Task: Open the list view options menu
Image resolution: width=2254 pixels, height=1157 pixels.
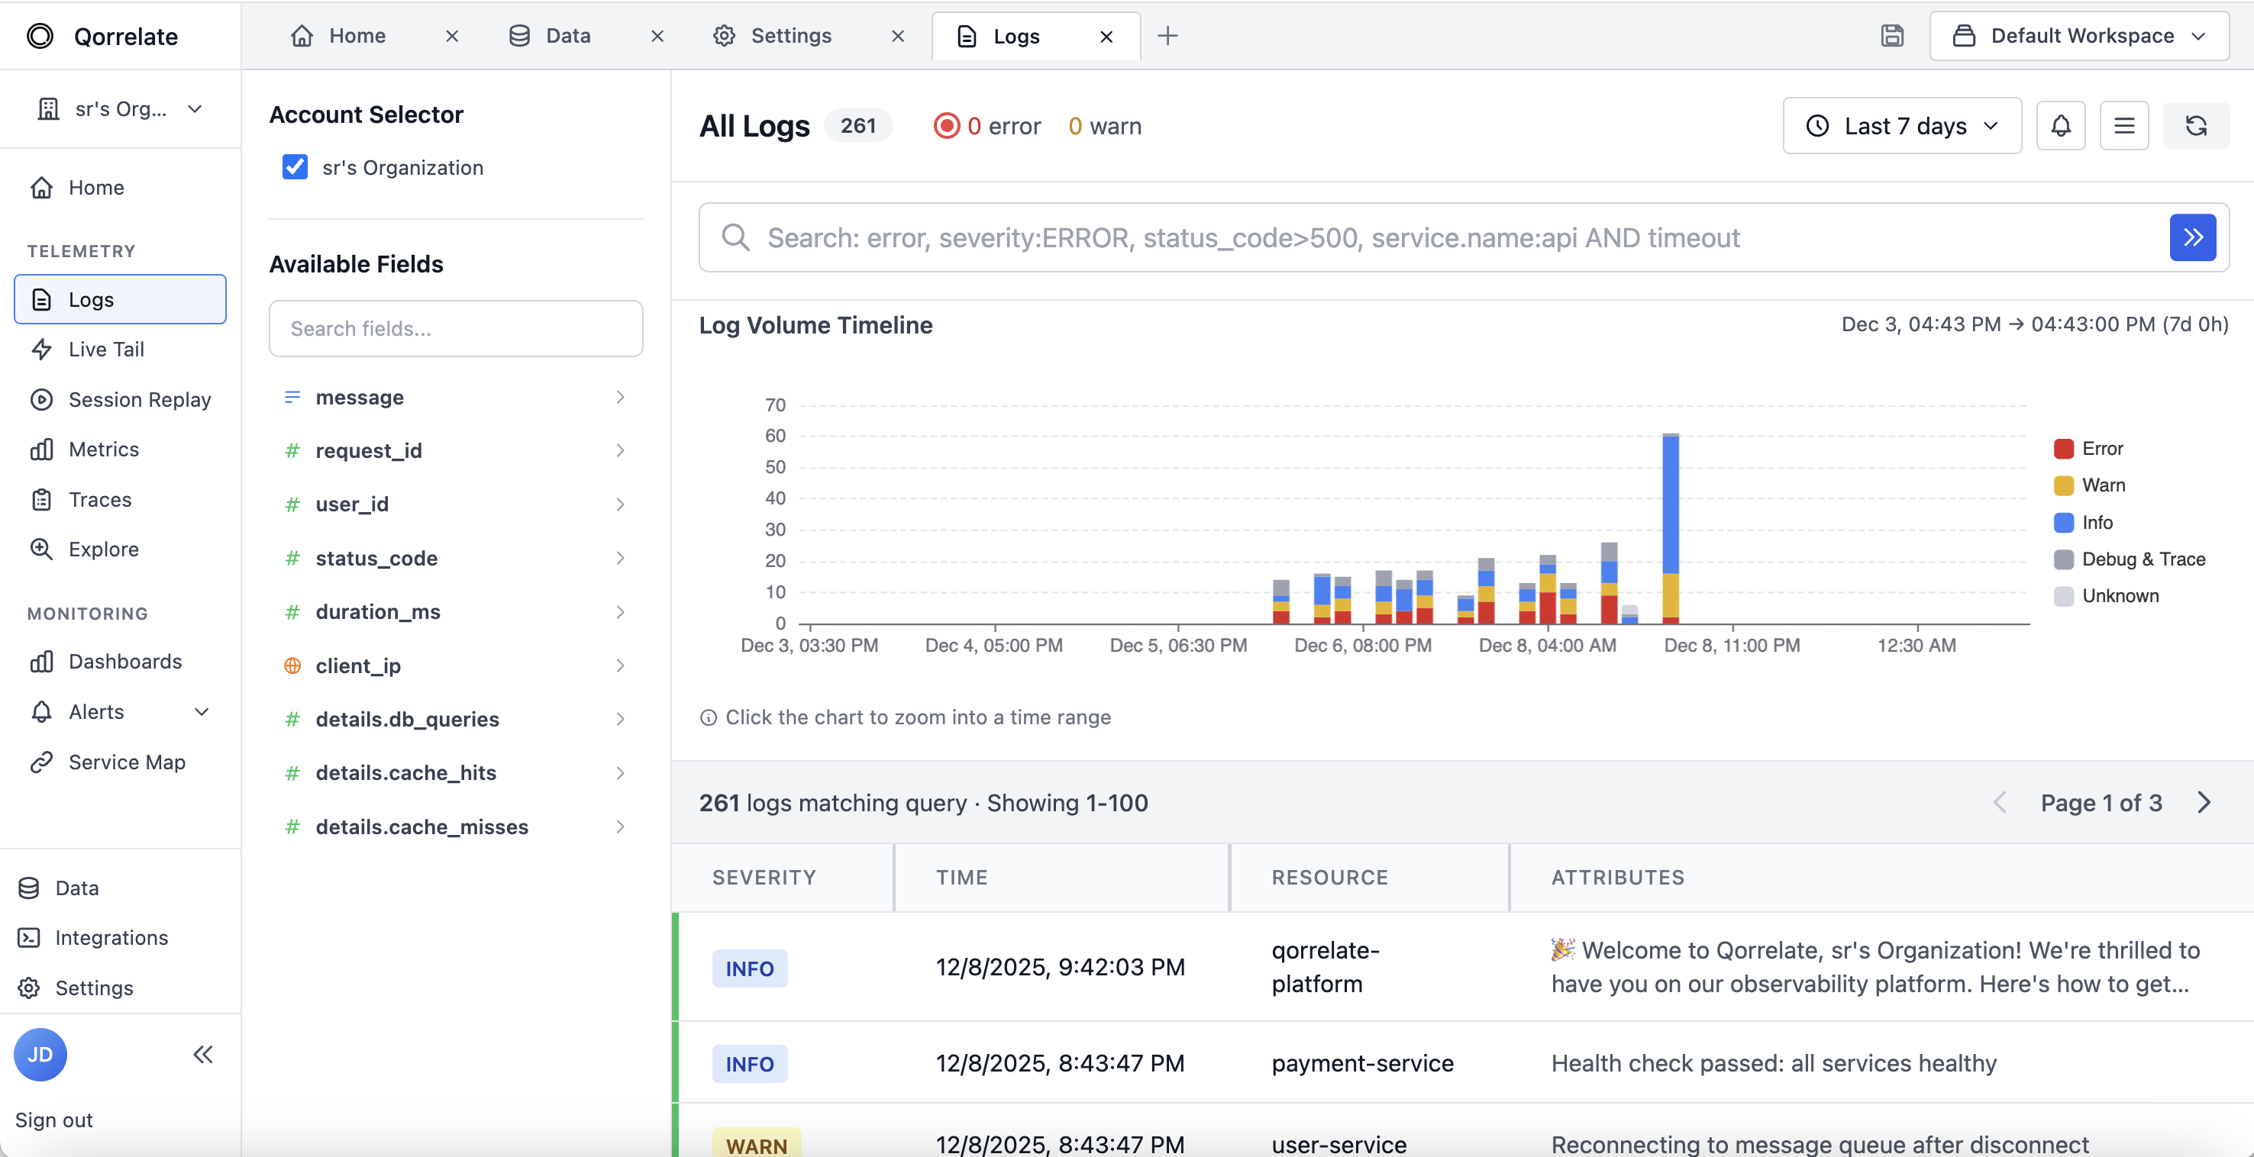Action: [x=2124, y=125]
